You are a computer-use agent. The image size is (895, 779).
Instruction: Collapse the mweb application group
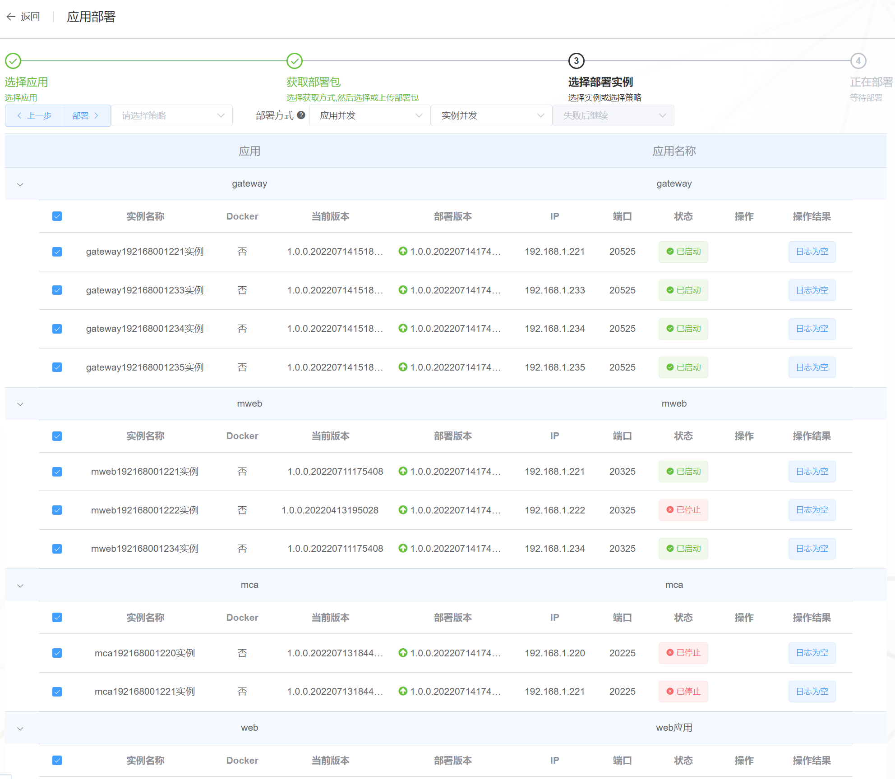tap(20, 404)
